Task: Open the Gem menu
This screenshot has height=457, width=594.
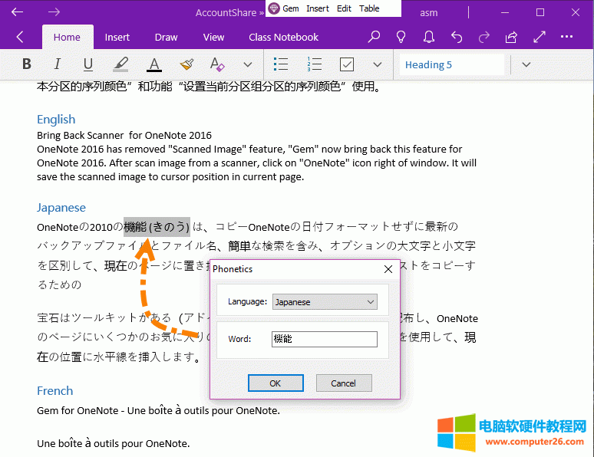Action: pyautogui.click(x=285, y=8)
